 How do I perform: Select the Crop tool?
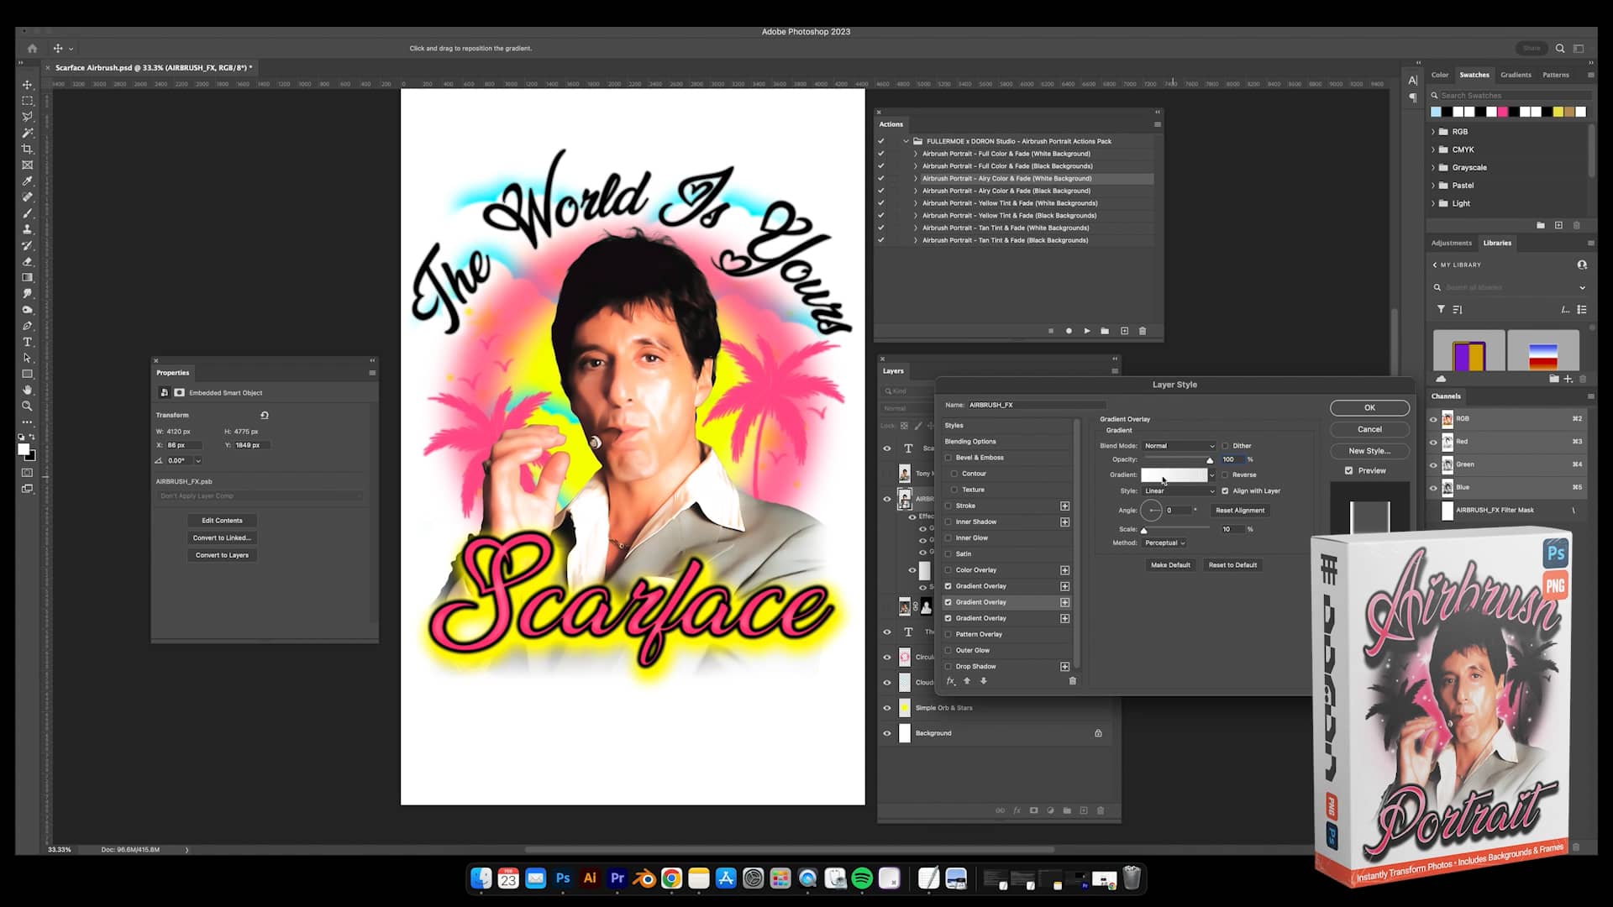28,149
